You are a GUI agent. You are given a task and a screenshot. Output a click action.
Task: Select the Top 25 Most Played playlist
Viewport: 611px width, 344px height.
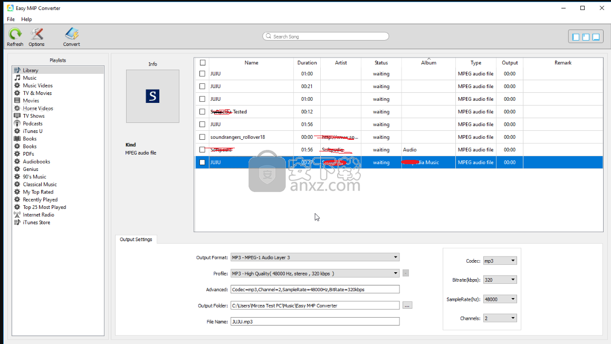pos(44,207)
